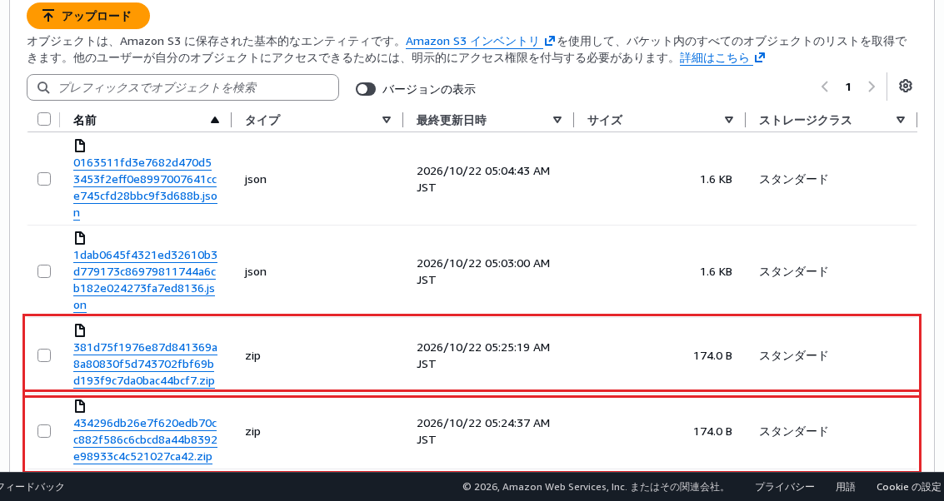The image size is (944, 501).
Task: Select all objects with the header checkbox
Action: 44,119
